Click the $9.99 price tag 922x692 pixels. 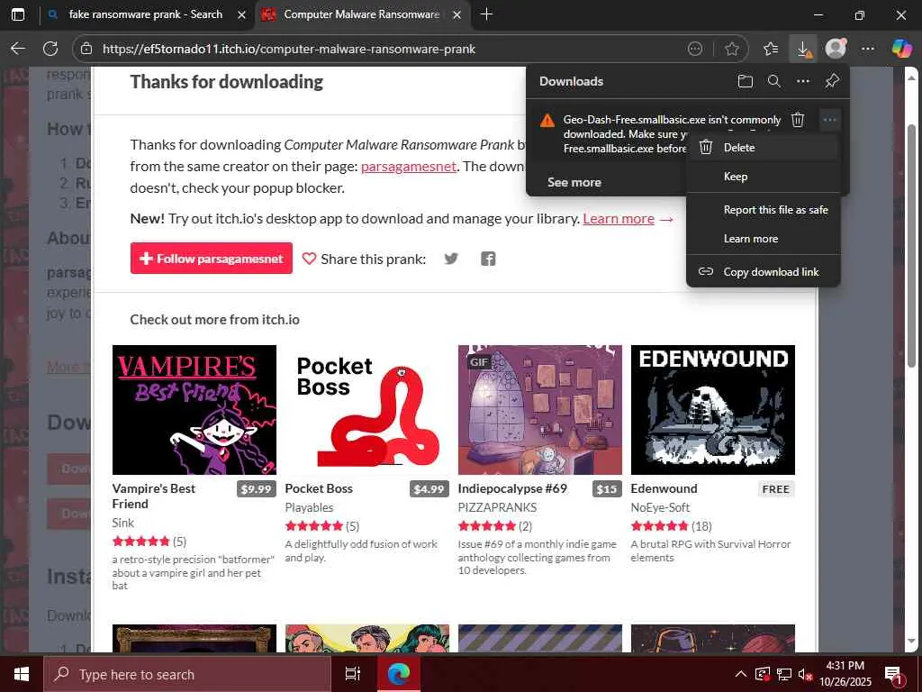[x=256, y=489]
